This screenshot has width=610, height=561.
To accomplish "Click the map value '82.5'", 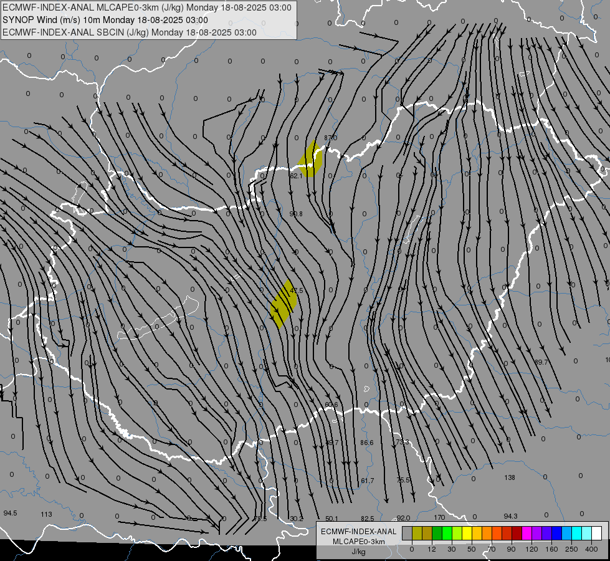I will [x=367, y=519].
